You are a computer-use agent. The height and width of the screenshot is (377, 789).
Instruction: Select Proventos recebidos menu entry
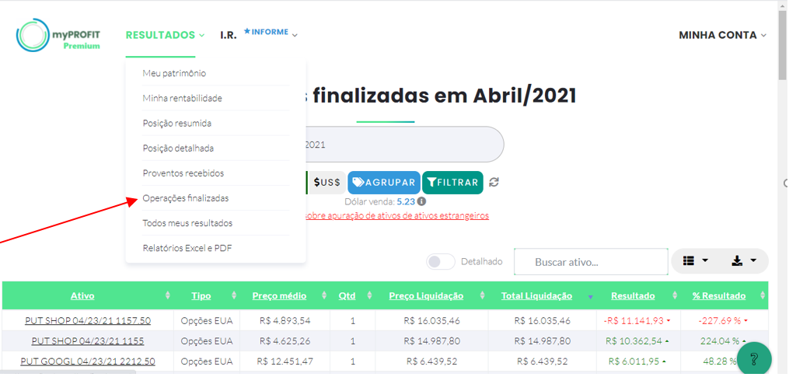click(x=183, y=173)
